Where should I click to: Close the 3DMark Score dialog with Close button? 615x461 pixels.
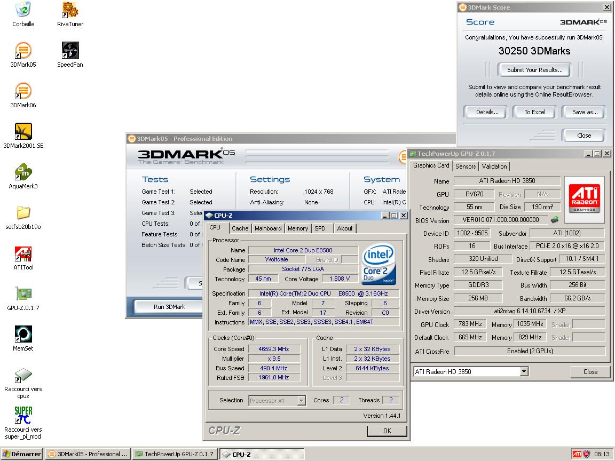(584, 135)
